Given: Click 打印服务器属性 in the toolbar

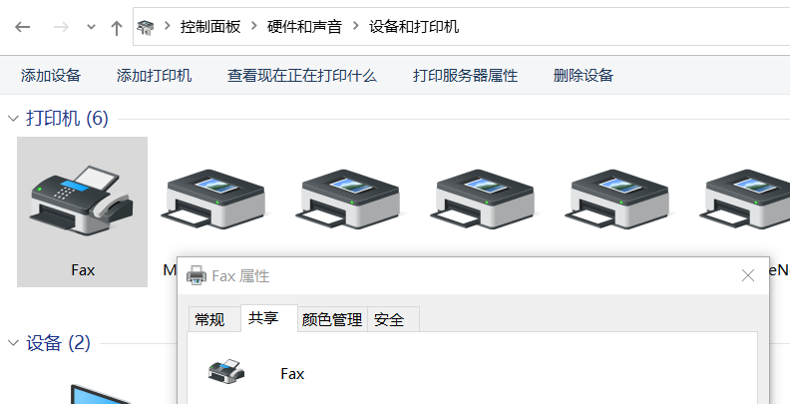Looking at the screenshot, I should point(466,76).
